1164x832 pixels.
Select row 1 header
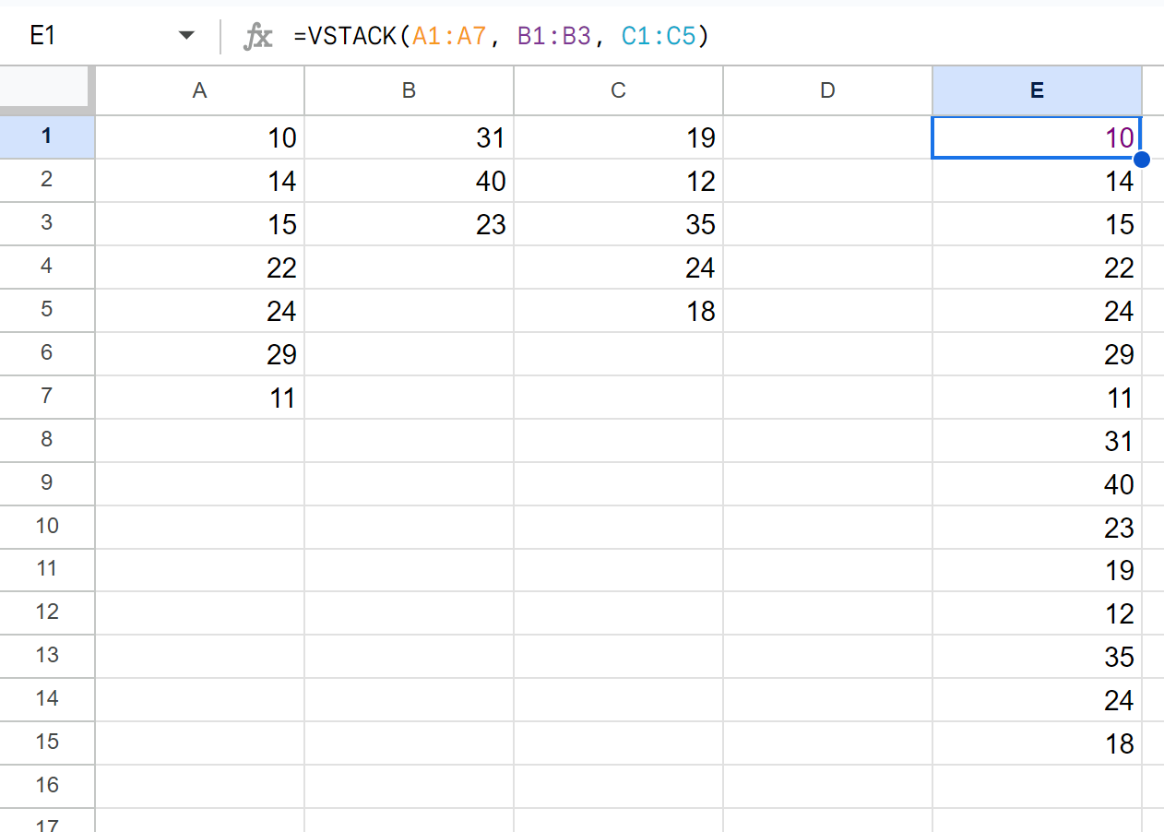[47, 137]
